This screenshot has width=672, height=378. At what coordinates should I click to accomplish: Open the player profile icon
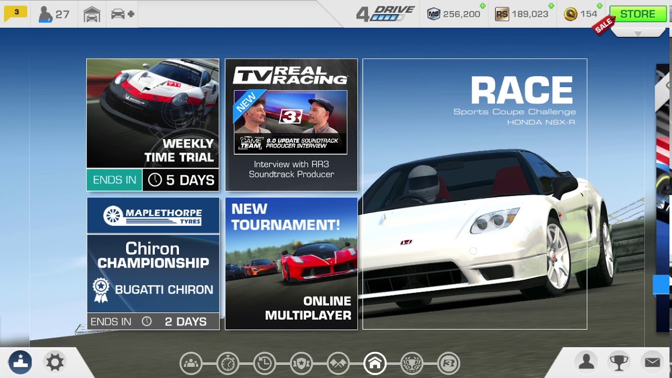(586, 362)
